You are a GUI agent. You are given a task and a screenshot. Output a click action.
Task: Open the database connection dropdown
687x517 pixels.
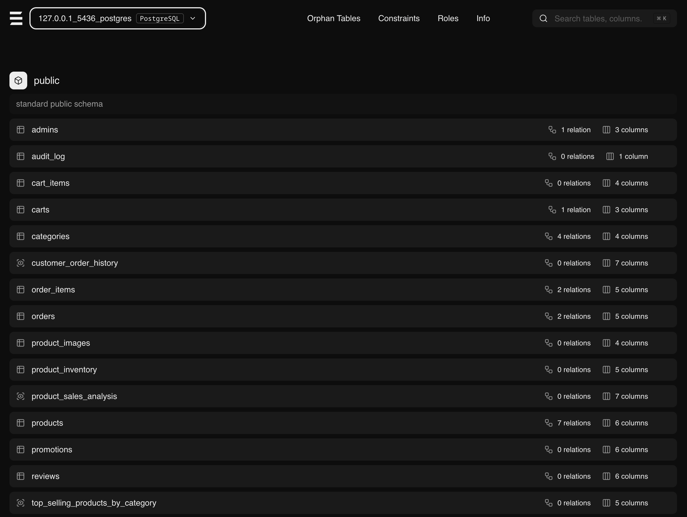click(117, 18)
